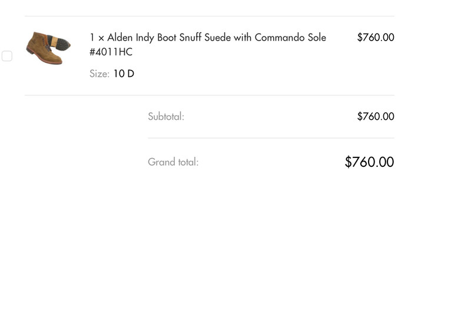Image resolution: width=471 pixels, height=319 pixels.
Task: Click the Grand total label
Action: [x=173, y=162]
